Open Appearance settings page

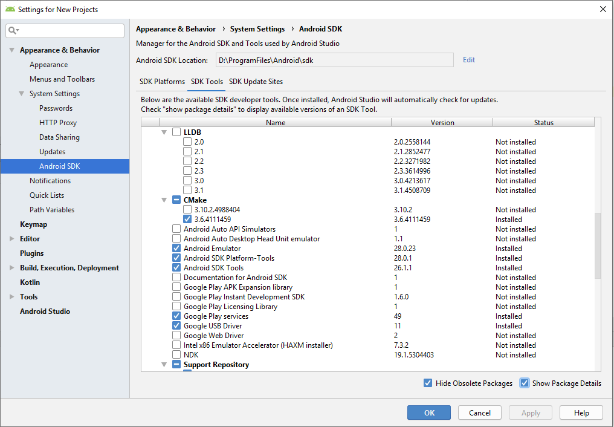pyautogui.click(x=48, y=65)
